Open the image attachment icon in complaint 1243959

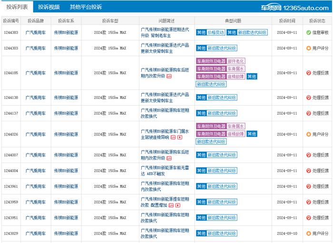[x=171, y=205]
